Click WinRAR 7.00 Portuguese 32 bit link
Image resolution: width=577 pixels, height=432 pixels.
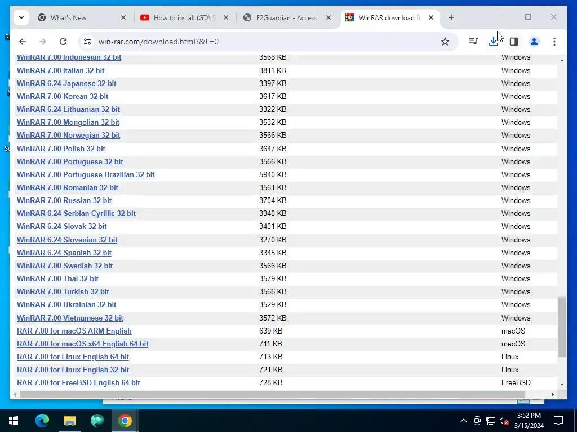[69, 161]
